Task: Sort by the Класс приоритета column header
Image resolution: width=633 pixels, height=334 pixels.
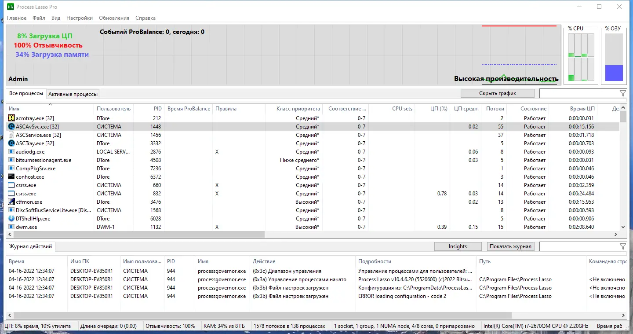Action: pyautogui.click(x=294, y=109)
